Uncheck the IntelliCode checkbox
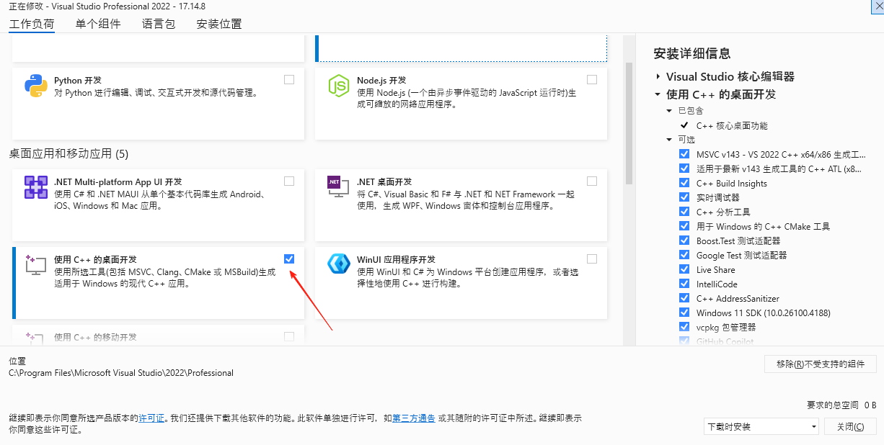 (684, 284)
